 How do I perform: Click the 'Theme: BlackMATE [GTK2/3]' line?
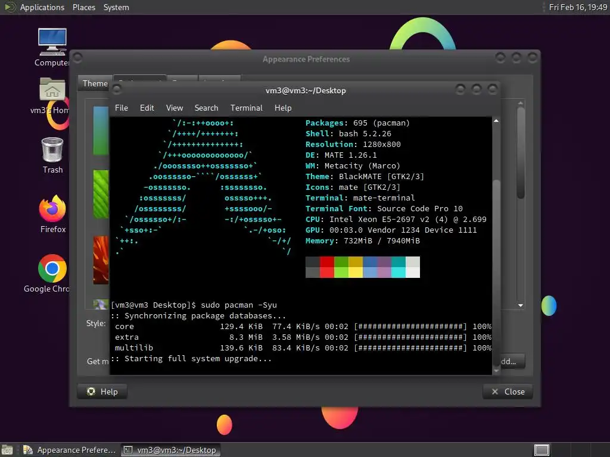[x=365, y=176]
